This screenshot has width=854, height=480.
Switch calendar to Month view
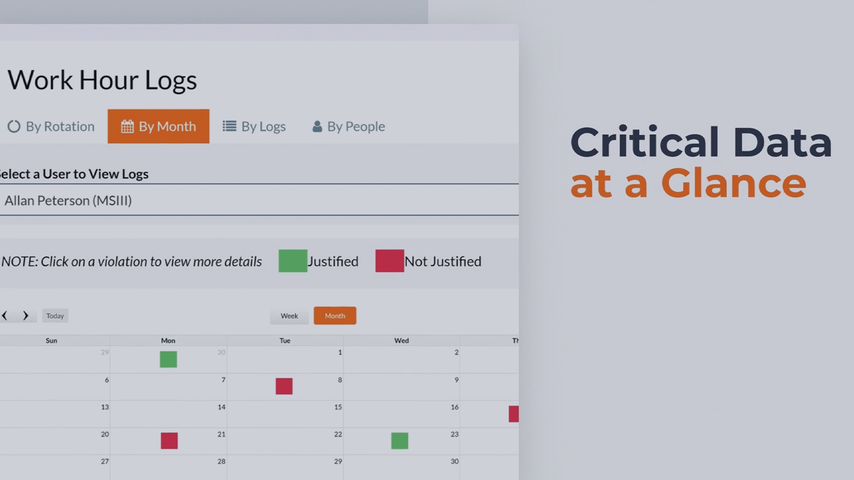pyautogui.click(x=335, y=316)
